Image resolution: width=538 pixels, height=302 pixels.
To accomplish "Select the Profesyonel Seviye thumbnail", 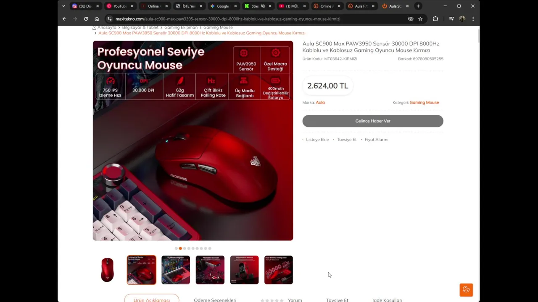I will pyautogui.click(x=141, y=270).
